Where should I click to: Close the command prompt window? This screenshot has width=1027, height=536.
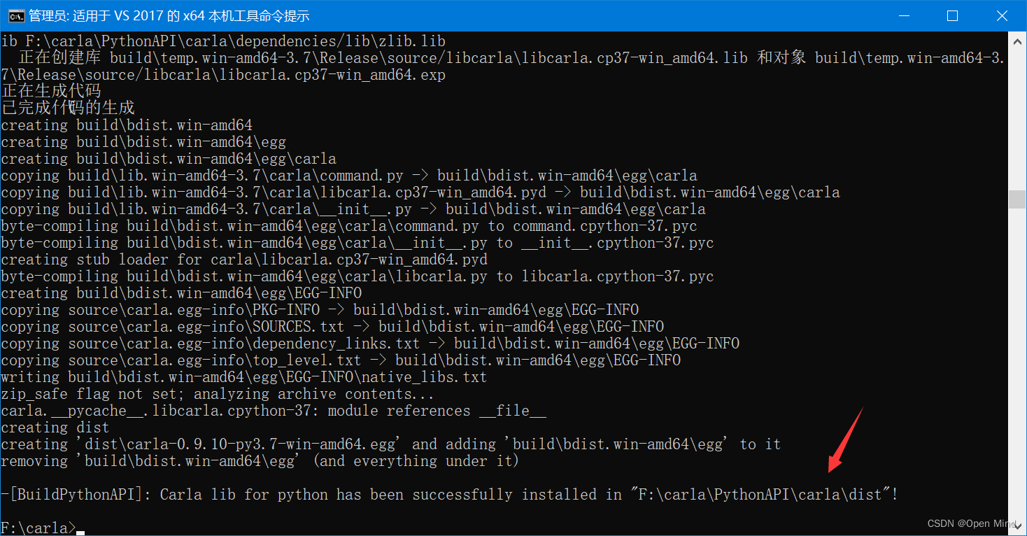1002,15
